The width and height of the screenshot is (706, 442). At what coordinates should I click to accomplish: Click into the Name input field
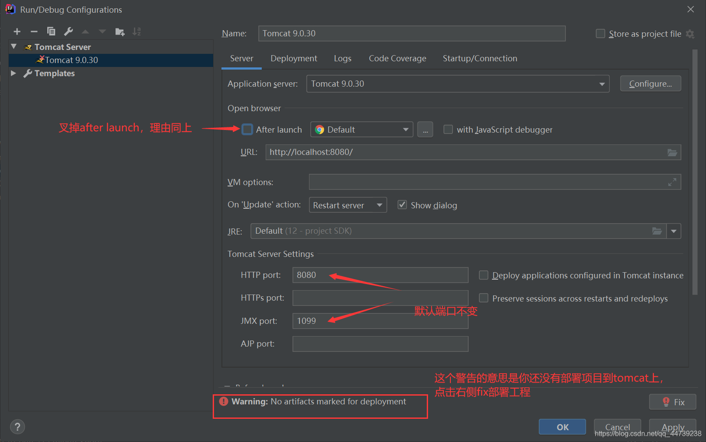pyautogui.click(x=412, y=34)
